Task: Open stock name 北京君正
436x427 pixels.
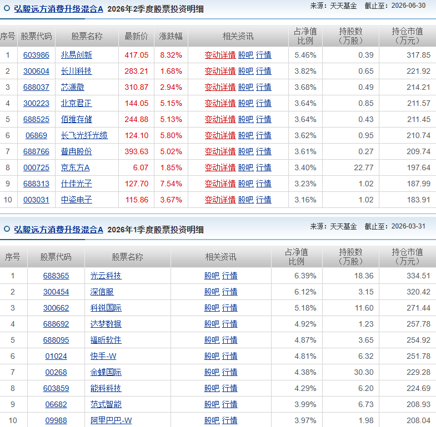Action: coord(76,103)
